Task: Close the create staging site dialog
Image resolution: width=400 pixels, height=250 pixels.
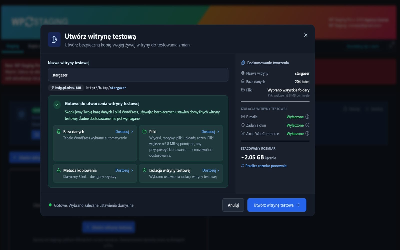Action: [x=306, y=35]
